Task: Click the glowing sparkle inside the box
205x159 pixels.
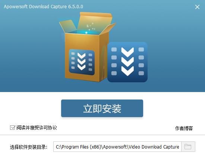Action: [86, 33]
